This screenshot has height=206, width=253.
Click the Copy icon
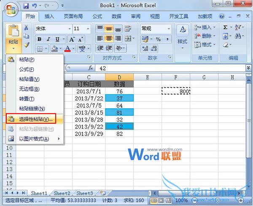pos(26,36)
